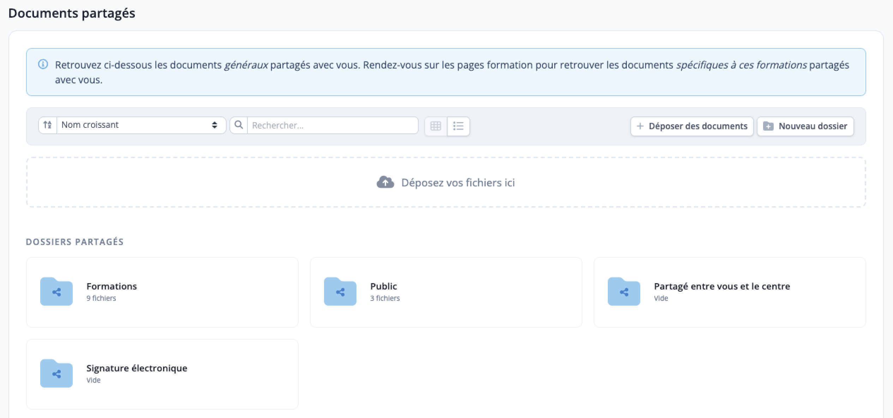Create a Nouveau dossier

(805, 126)
